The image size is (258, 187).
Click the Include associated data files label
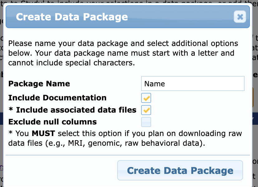pyautogui.click(x=76, y=110)
